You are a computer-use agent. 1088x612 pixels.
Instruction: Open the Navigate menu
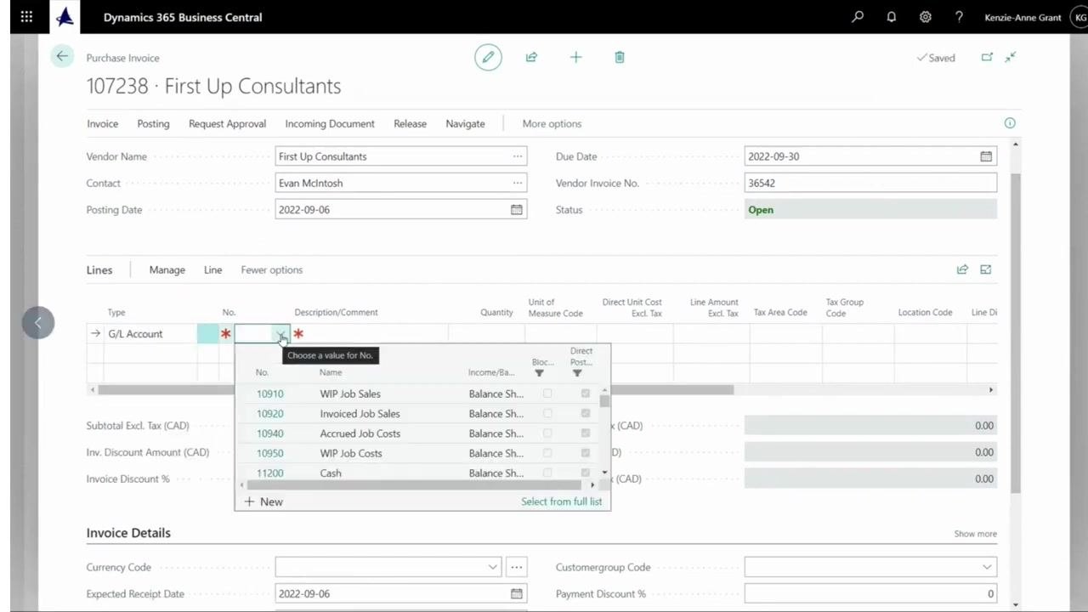coord(465,123)
